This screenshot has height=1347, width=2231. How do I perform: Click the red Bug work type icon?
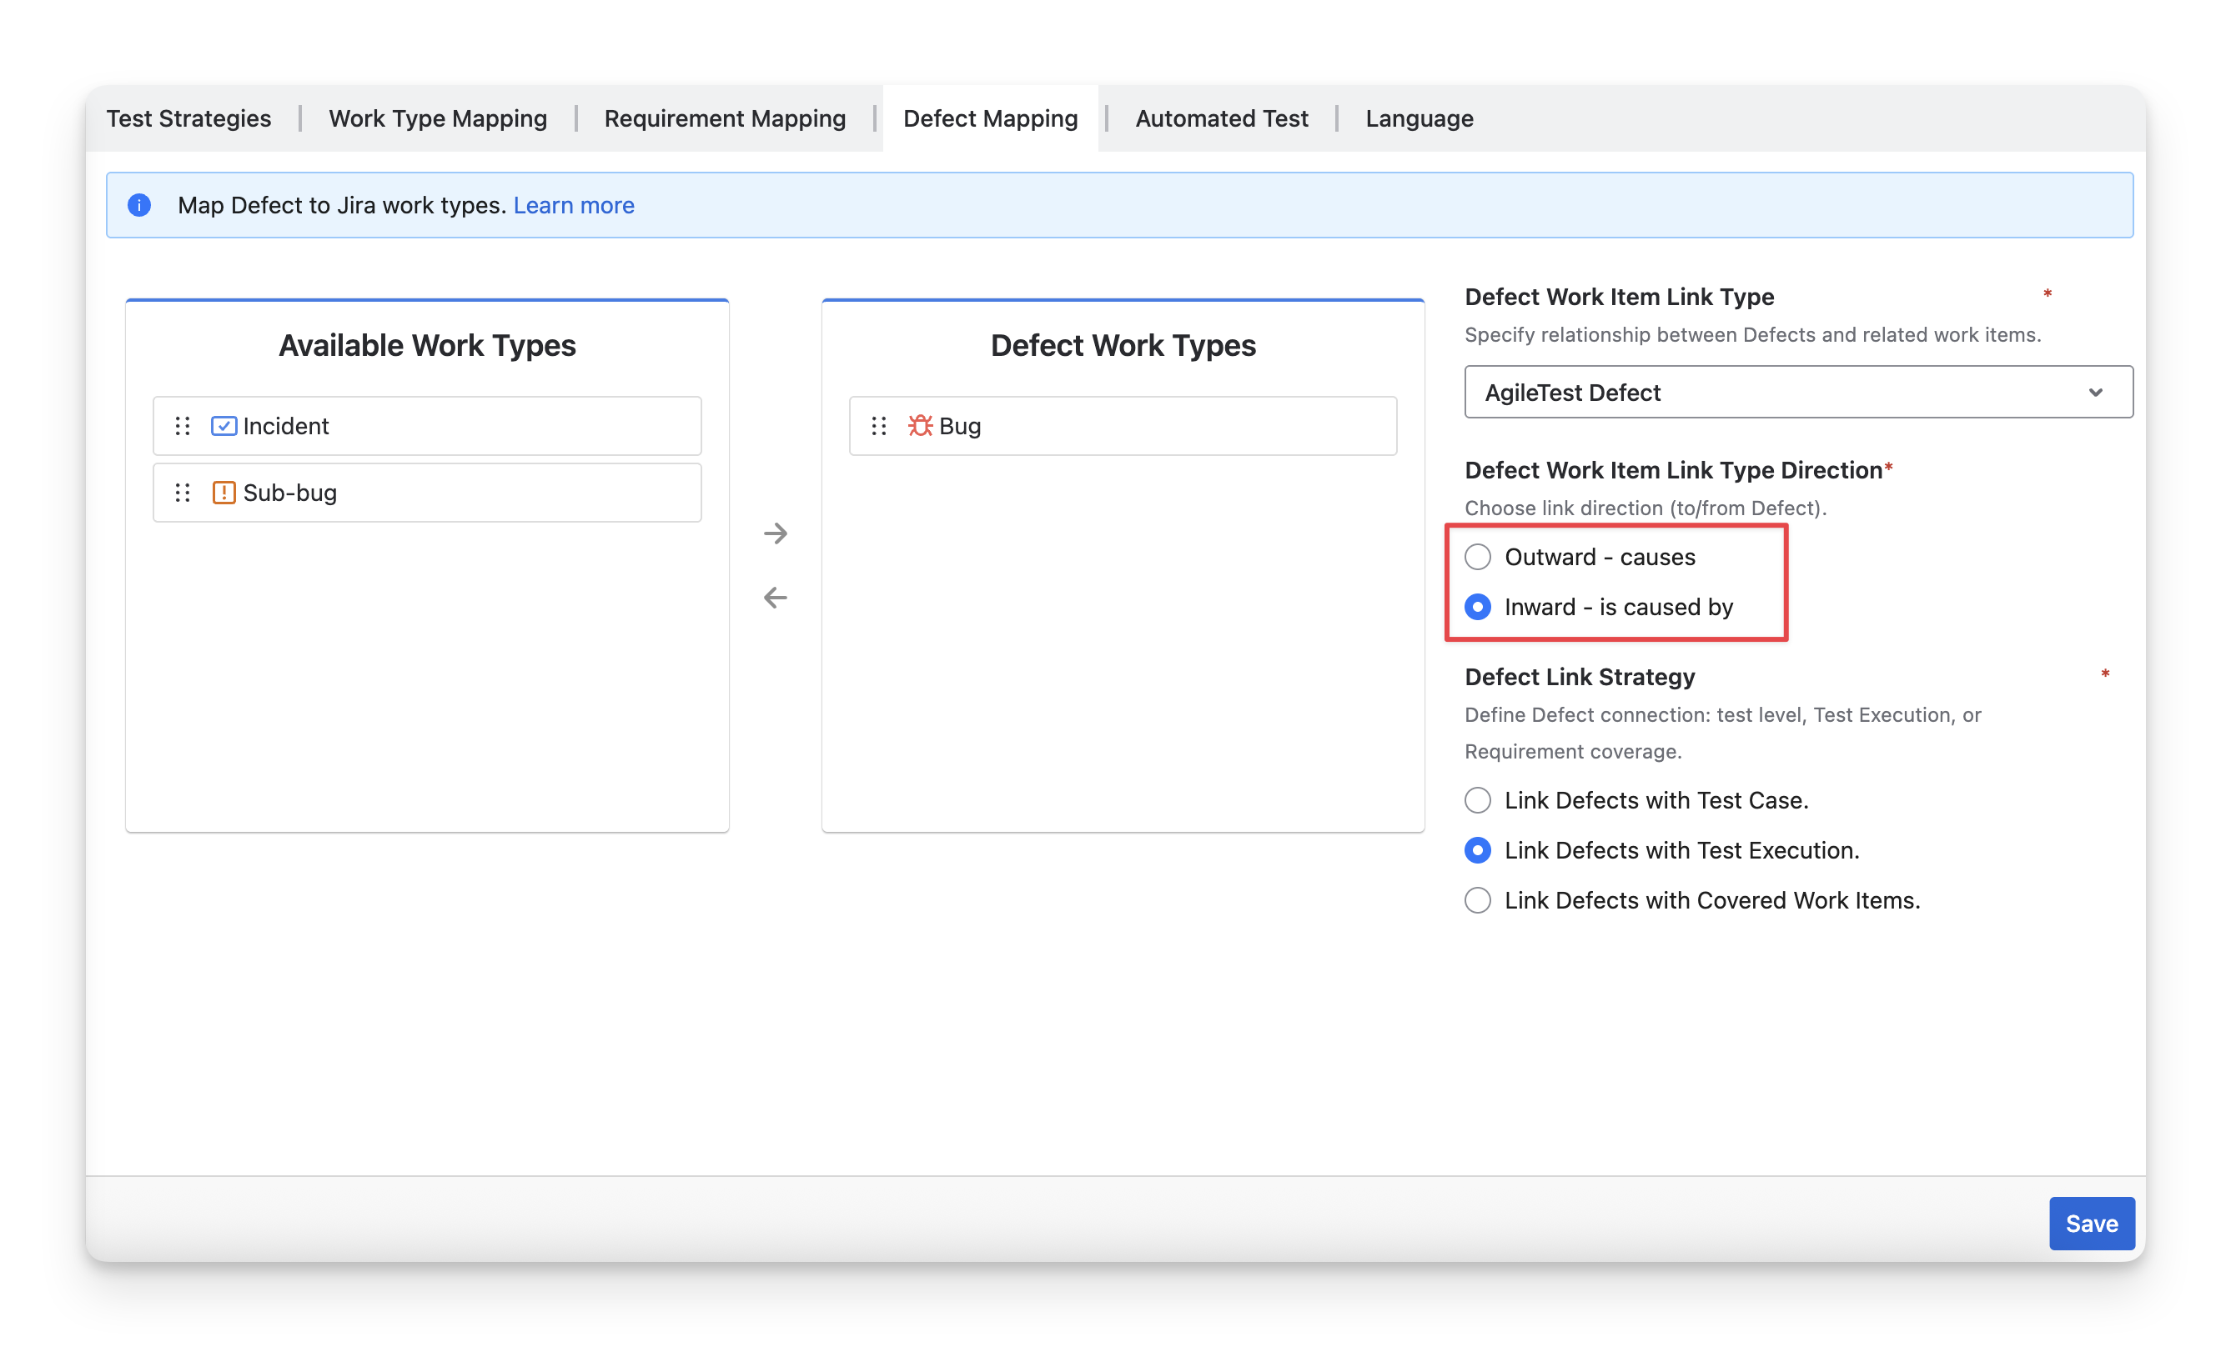tap(920, 425)
